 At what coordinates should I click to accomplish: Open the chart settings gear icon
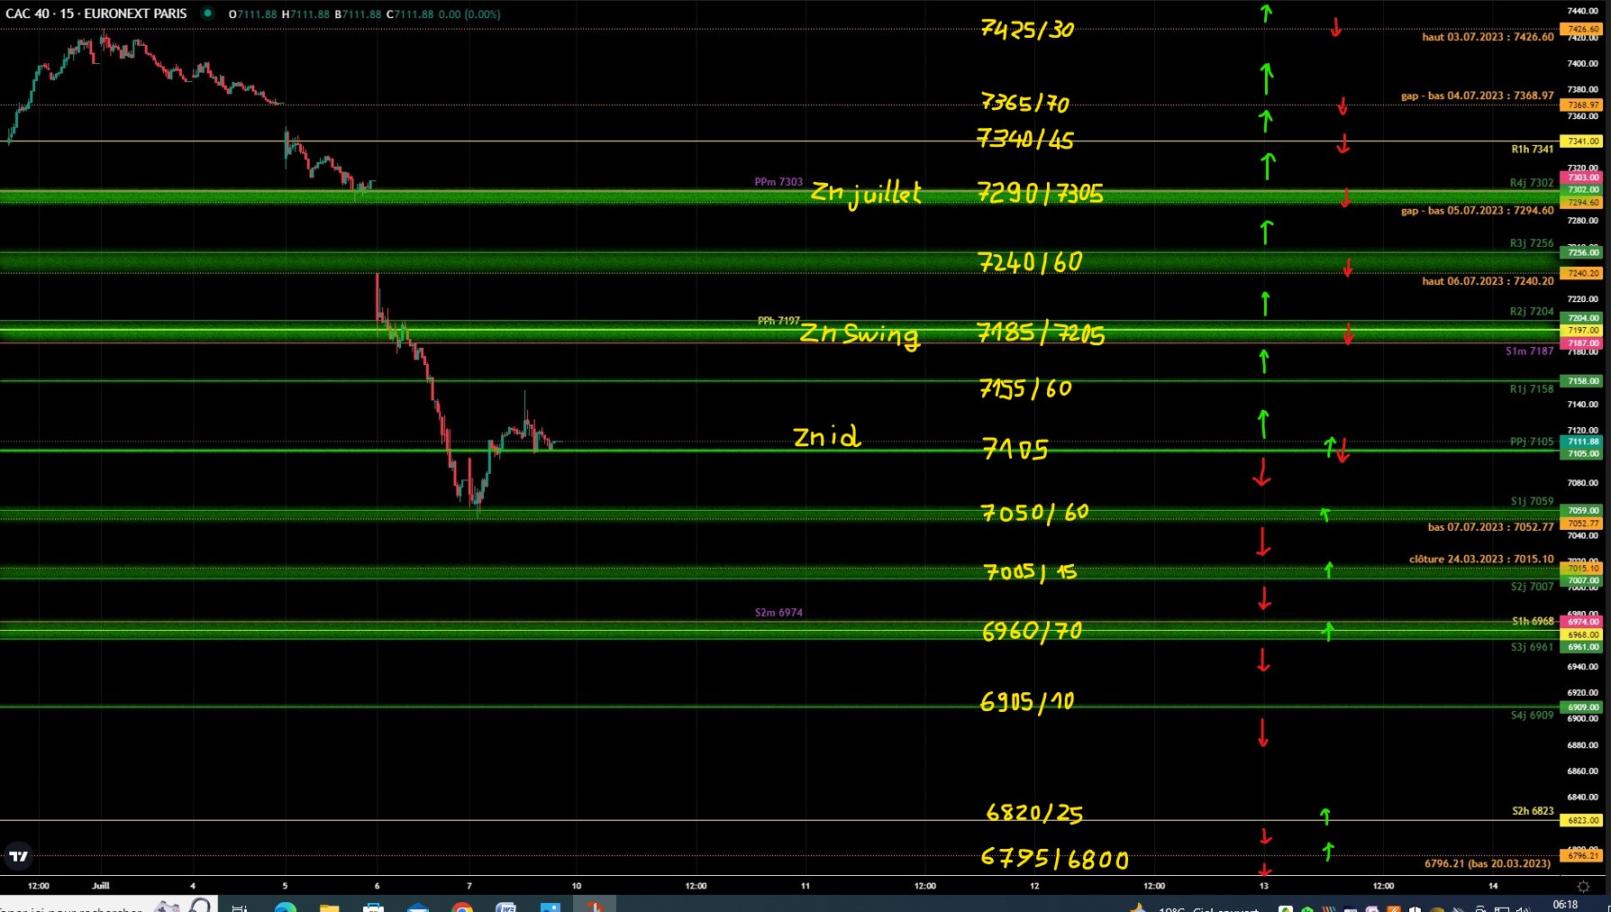tap(1583, 887)
